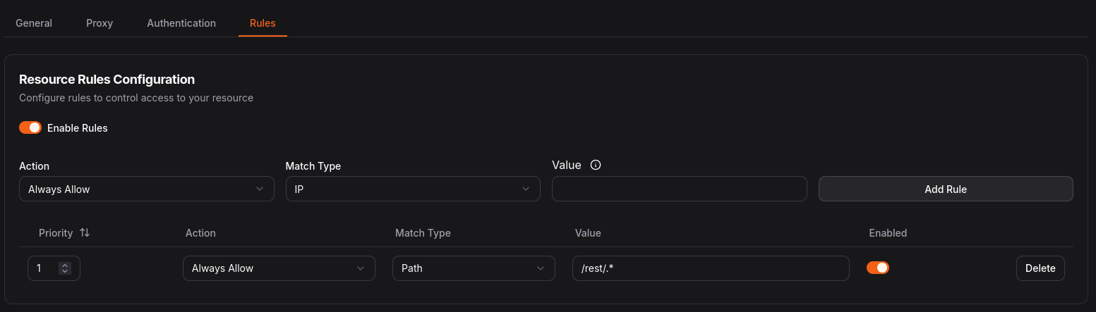Toggle the Enable Rules switch
Viewport: 1096px width, 312px height.
pos(30,127)
